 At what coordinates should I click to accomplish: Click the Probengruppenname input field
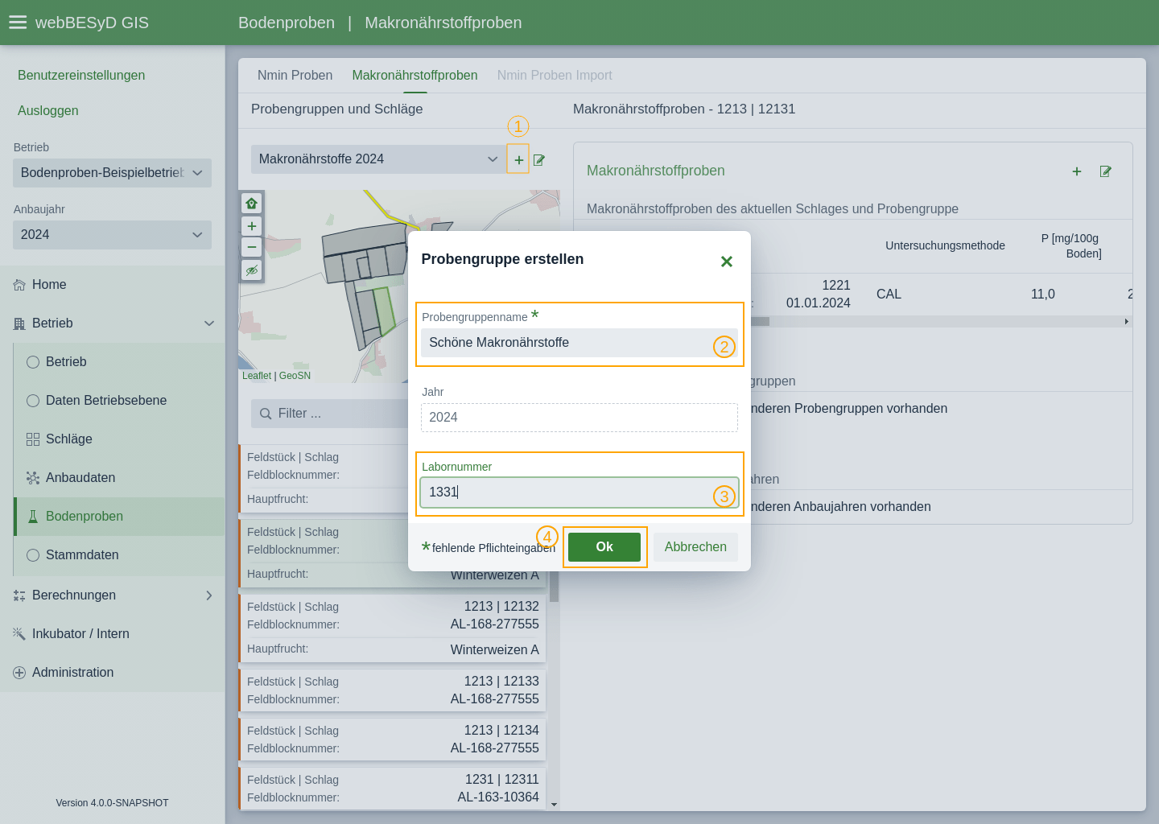click(579, 343)
